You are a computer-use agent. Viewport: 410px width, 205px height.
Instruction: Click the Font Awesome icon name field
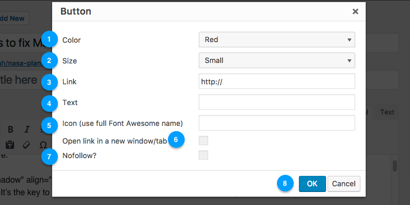[x=277, y=123]
